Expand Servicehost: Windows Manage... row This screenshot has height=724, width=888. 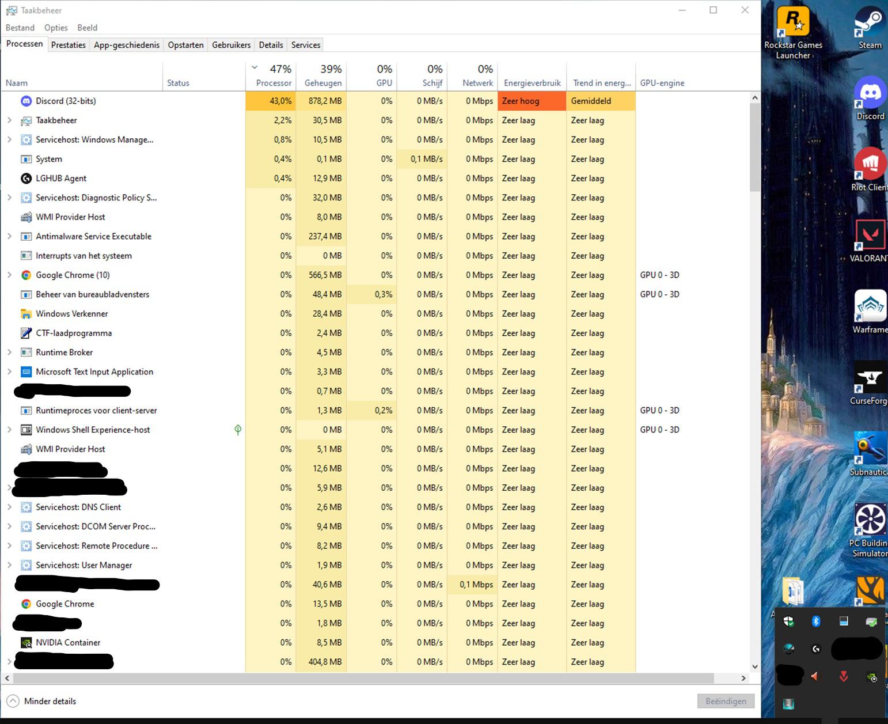(9, 140)
